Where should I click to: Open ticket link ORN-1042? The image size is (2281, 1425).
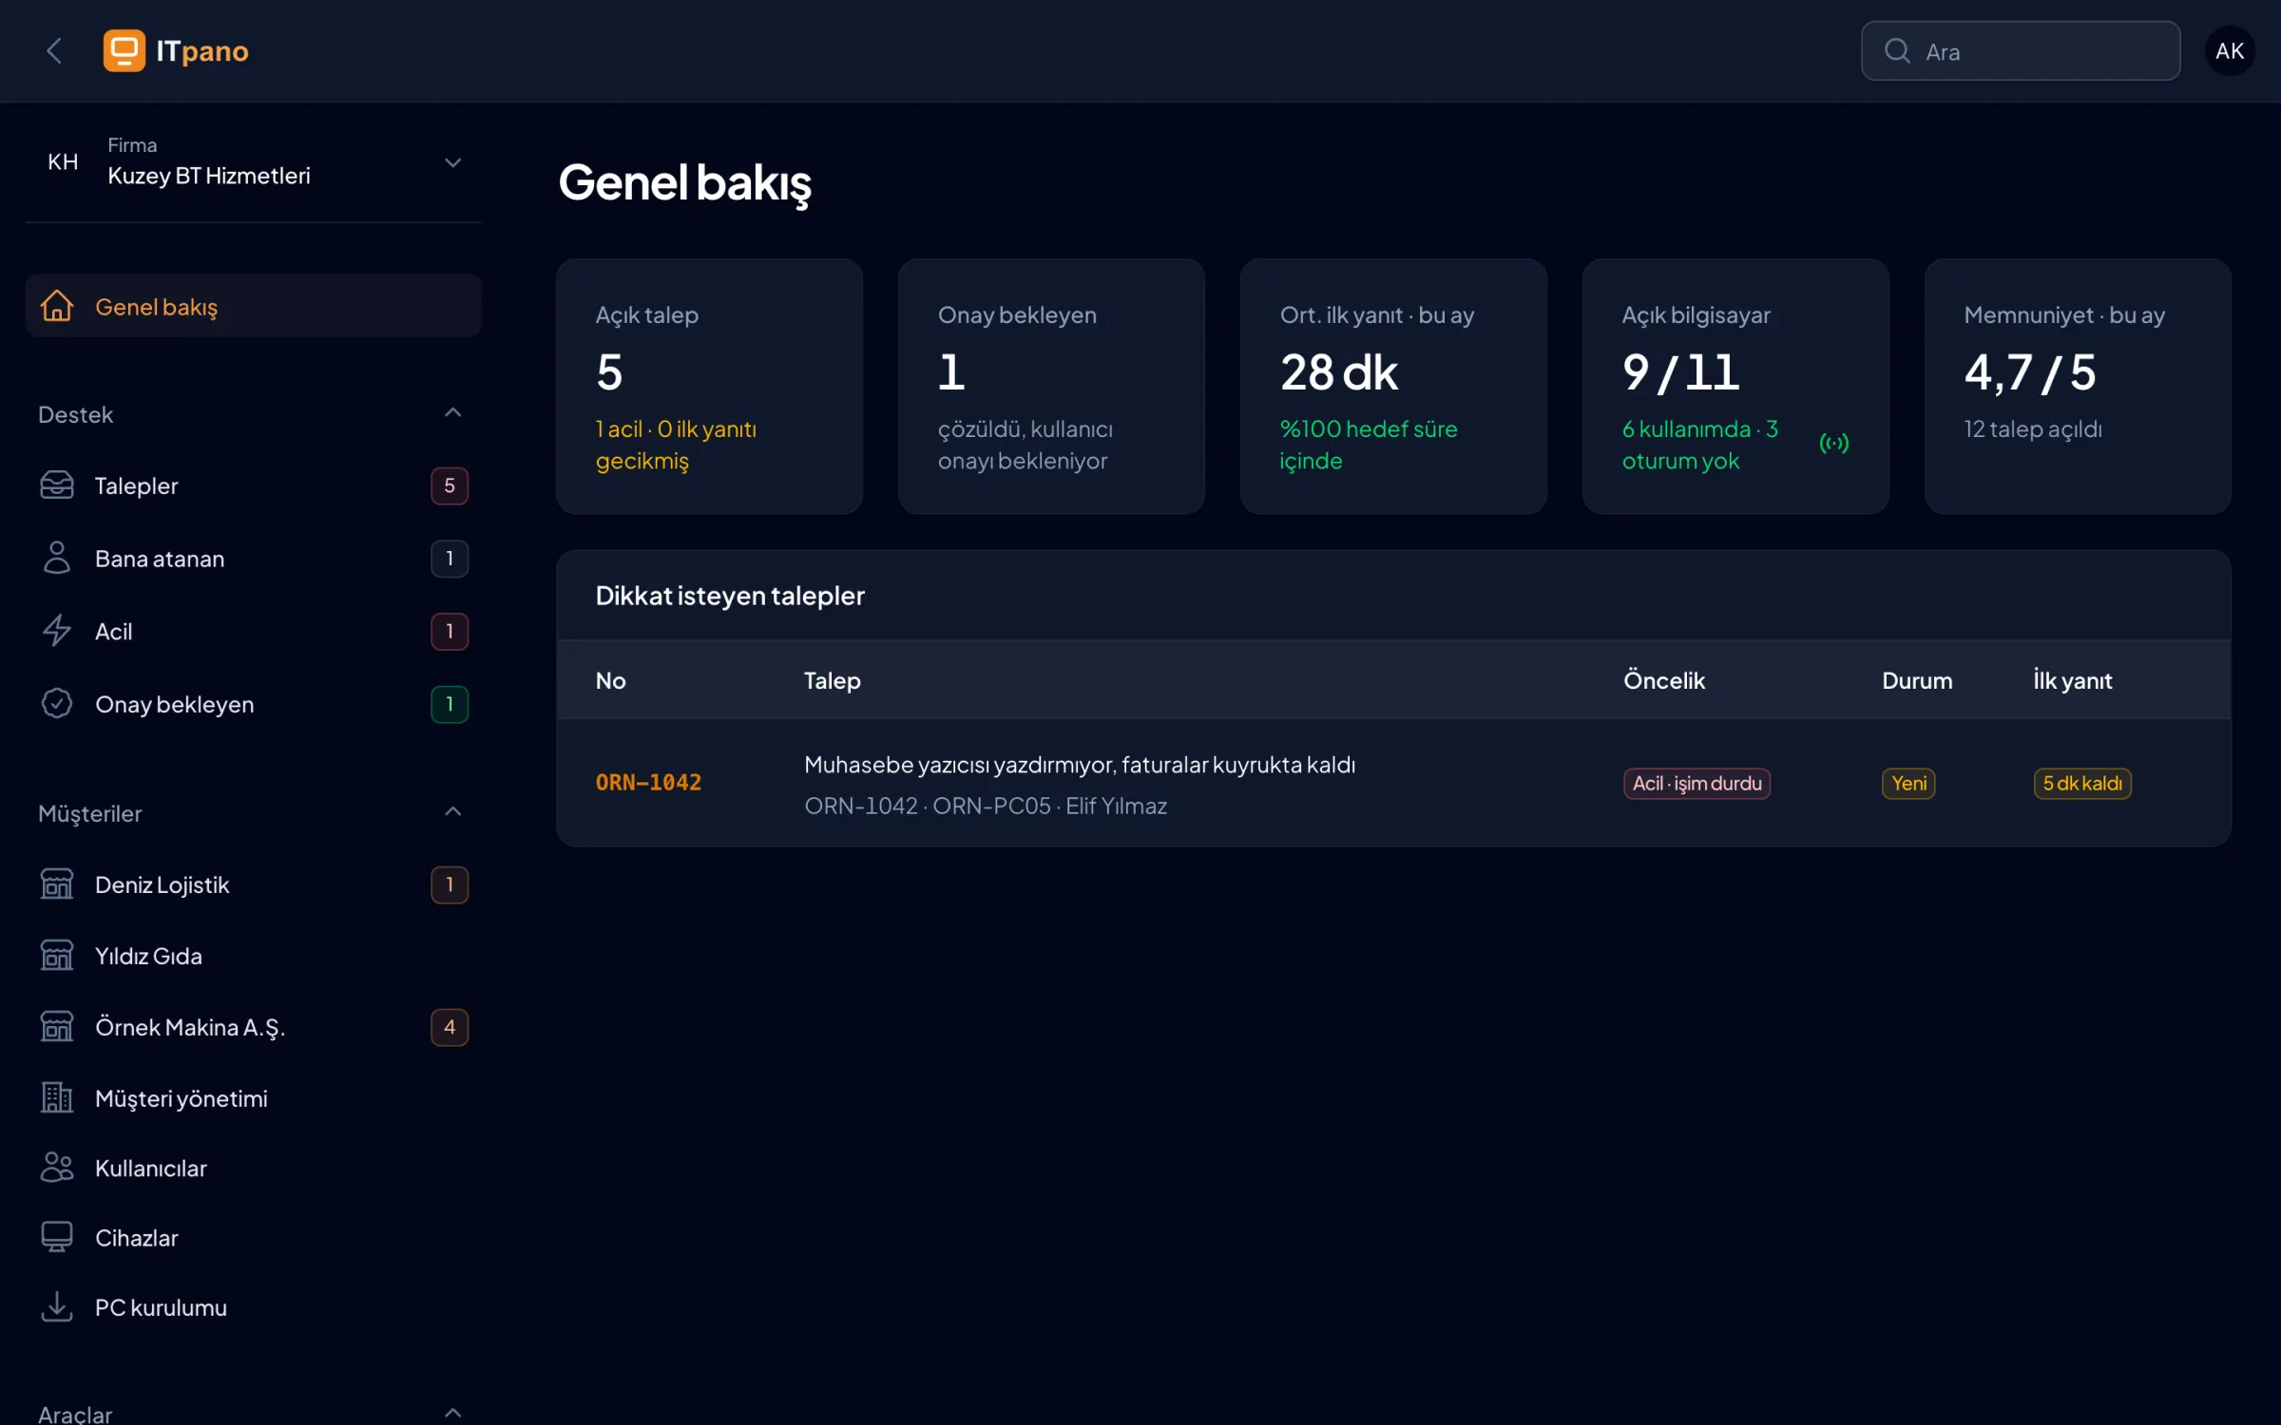click(648, 783)
